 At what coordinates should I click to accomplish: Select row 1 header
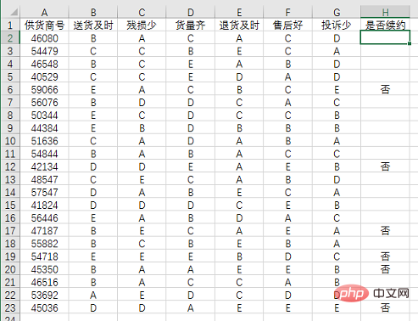click(x=10, y=25)
